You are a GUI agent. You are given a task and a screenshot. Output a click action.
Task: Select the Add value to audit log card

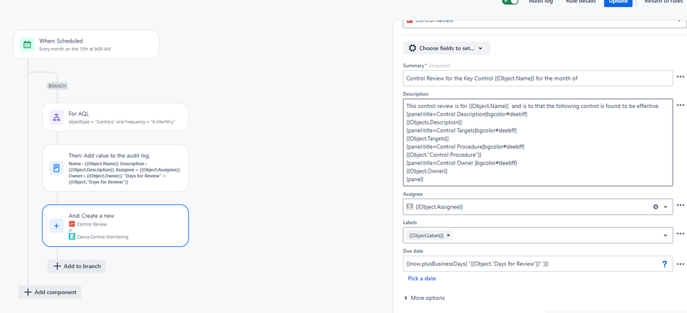coord(116,168)
